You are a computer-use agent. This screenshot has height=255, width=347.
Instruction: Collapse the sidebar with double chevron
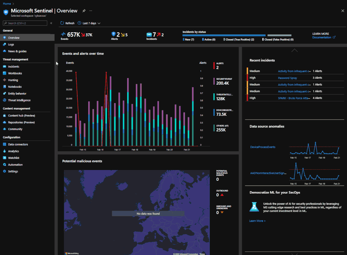tap(51, 23)
